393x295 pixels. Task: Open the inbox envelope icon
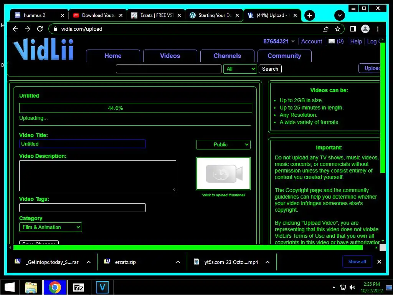[x=331, y=41]
